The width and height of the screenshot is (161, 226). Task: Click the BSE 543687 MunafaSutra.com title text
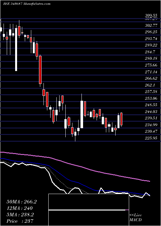pos(27,4)
